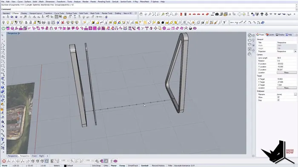Click the red X icon in visibility toolbar

coord(63,23)
